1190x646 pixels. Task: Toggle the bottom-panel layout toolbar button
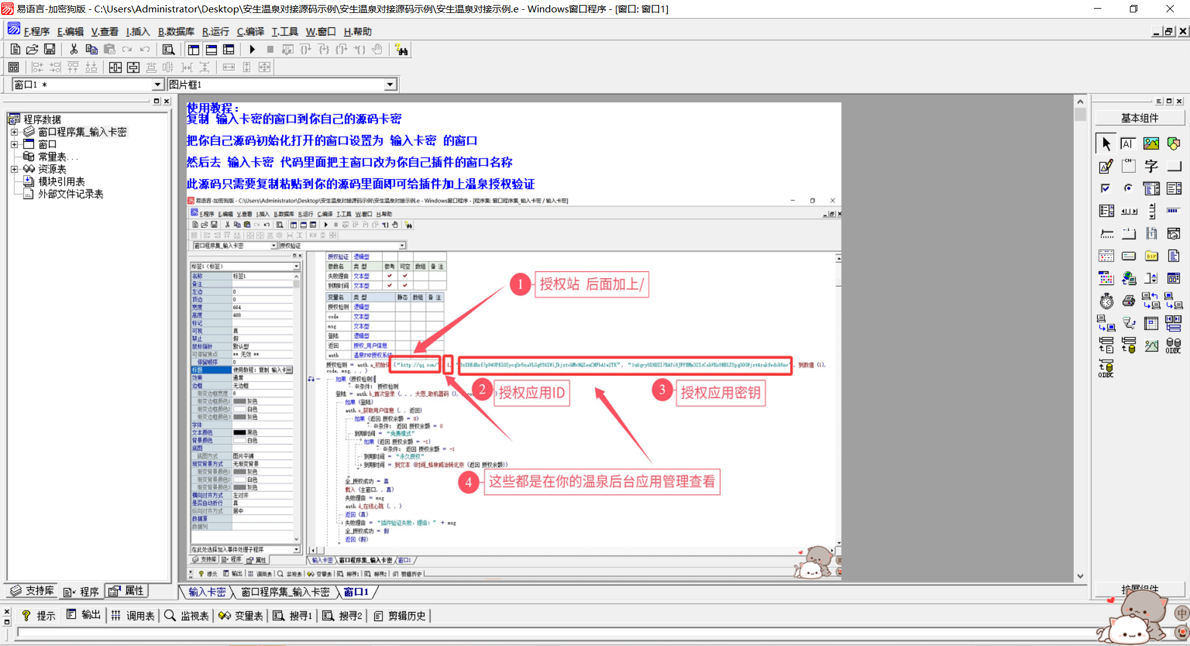point(211,50)
